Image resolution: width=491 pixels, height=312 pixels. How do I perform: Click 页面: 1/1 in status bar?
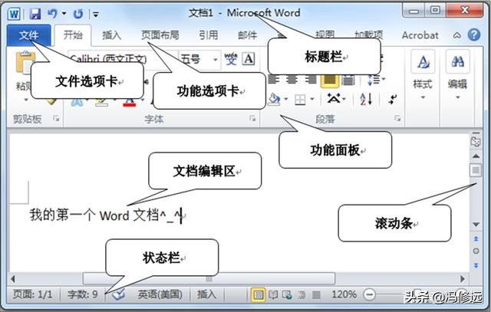(32, 294)
